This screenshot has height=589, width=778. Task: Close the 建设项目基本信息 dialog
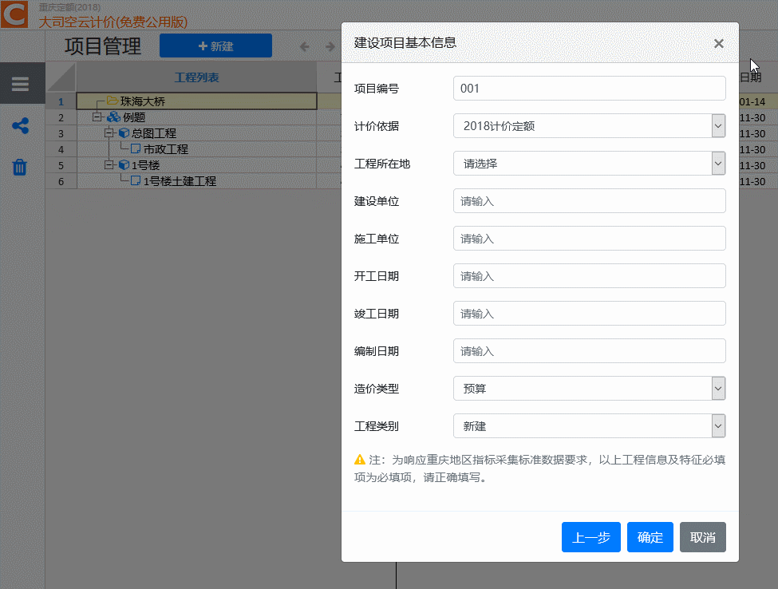tap(718, 44)
